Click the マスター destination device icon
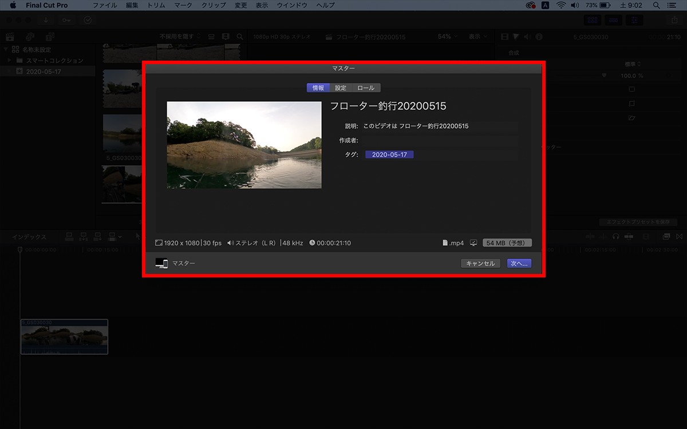The image size is (687, 429). coord(161,263)
